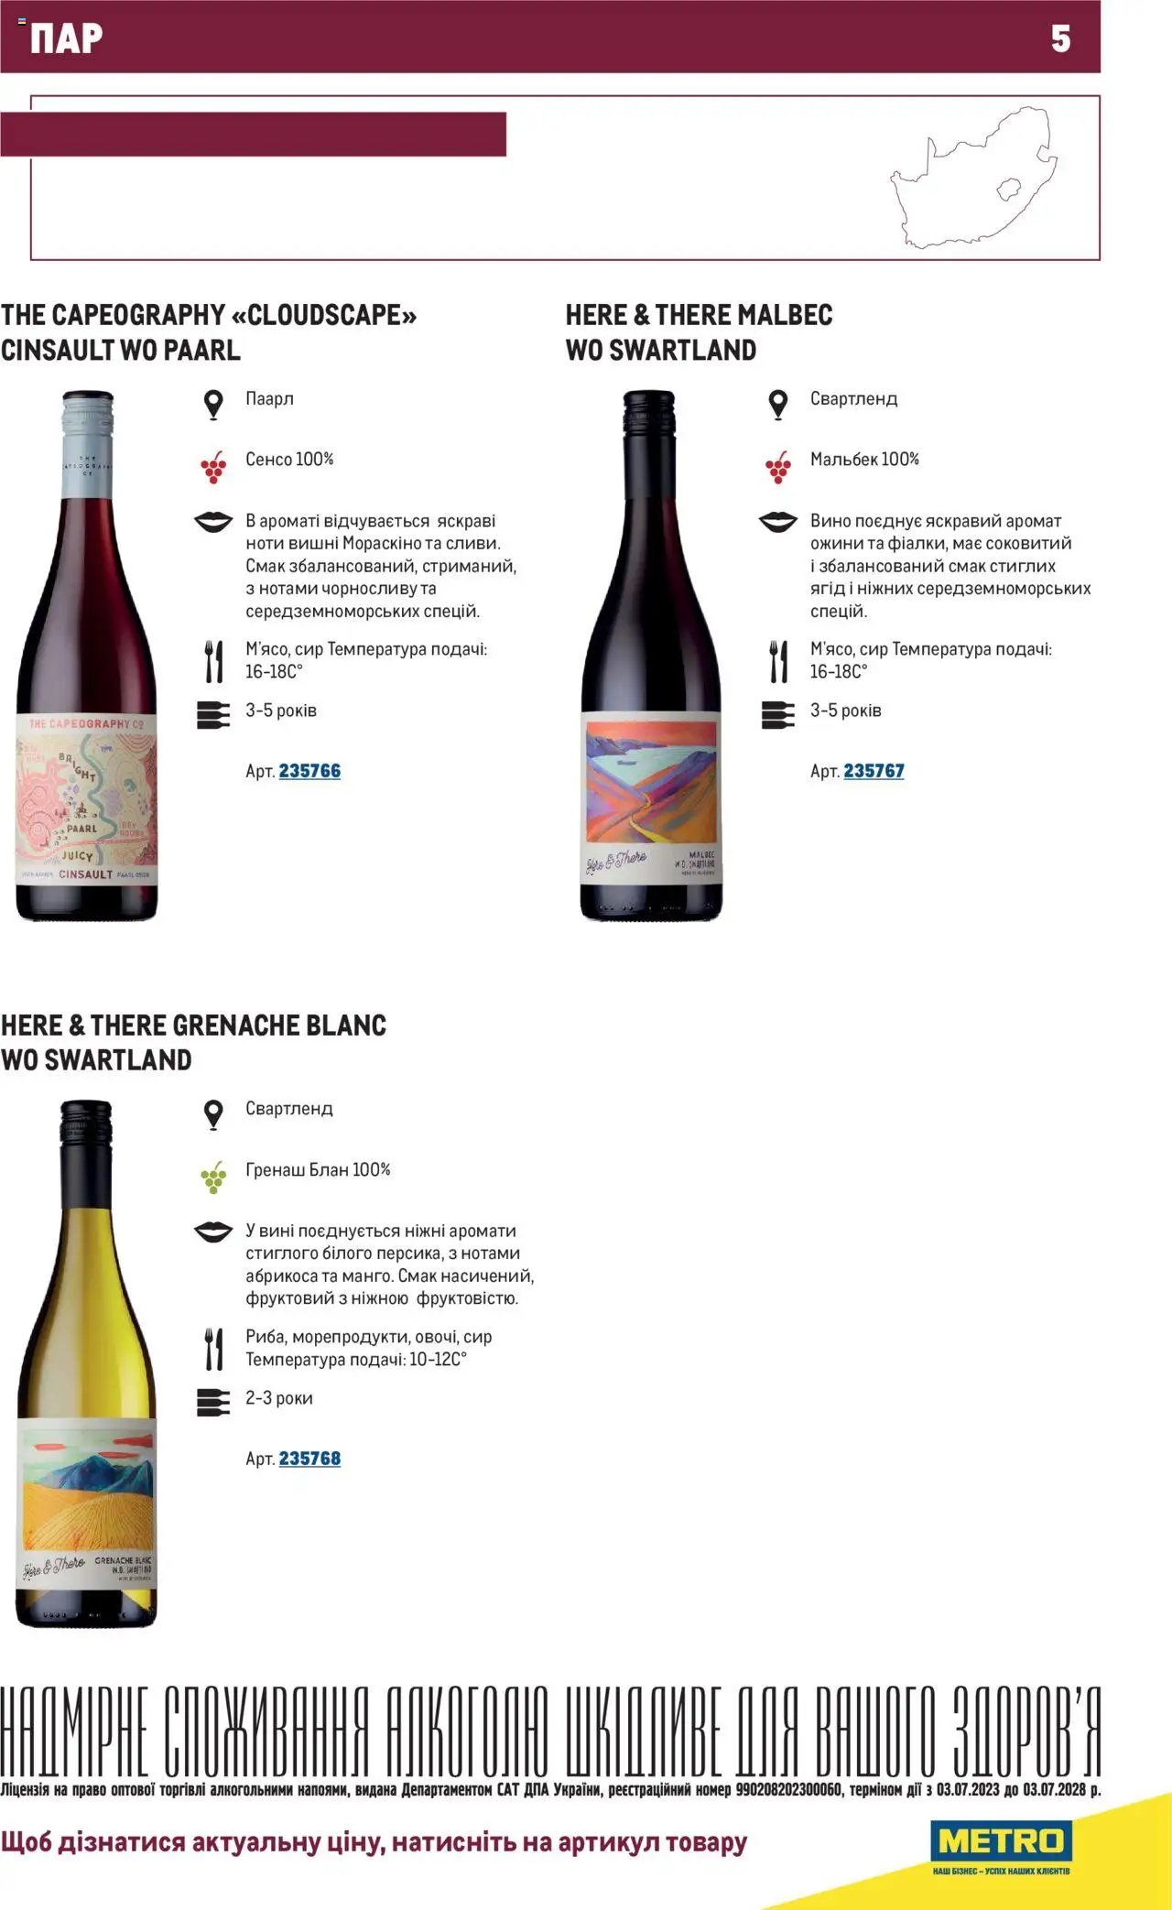Click the METRO logo

pos(1001,1847)
